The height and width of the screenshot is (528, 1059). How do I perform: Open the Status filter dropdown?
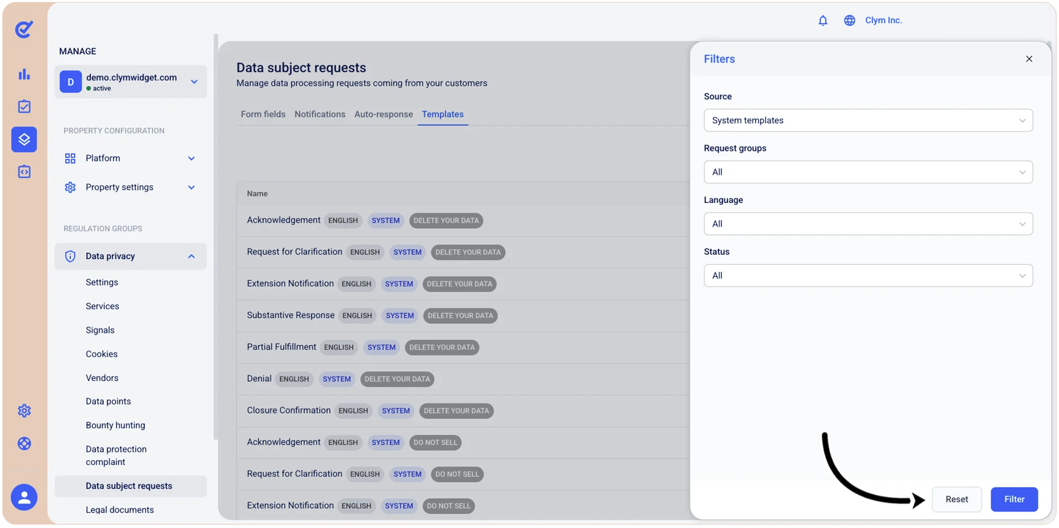(x=868, y=276)
